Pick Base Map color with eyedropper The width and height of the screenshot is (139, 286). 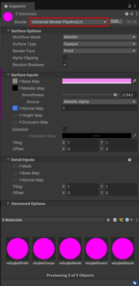(x=135, y=81)
